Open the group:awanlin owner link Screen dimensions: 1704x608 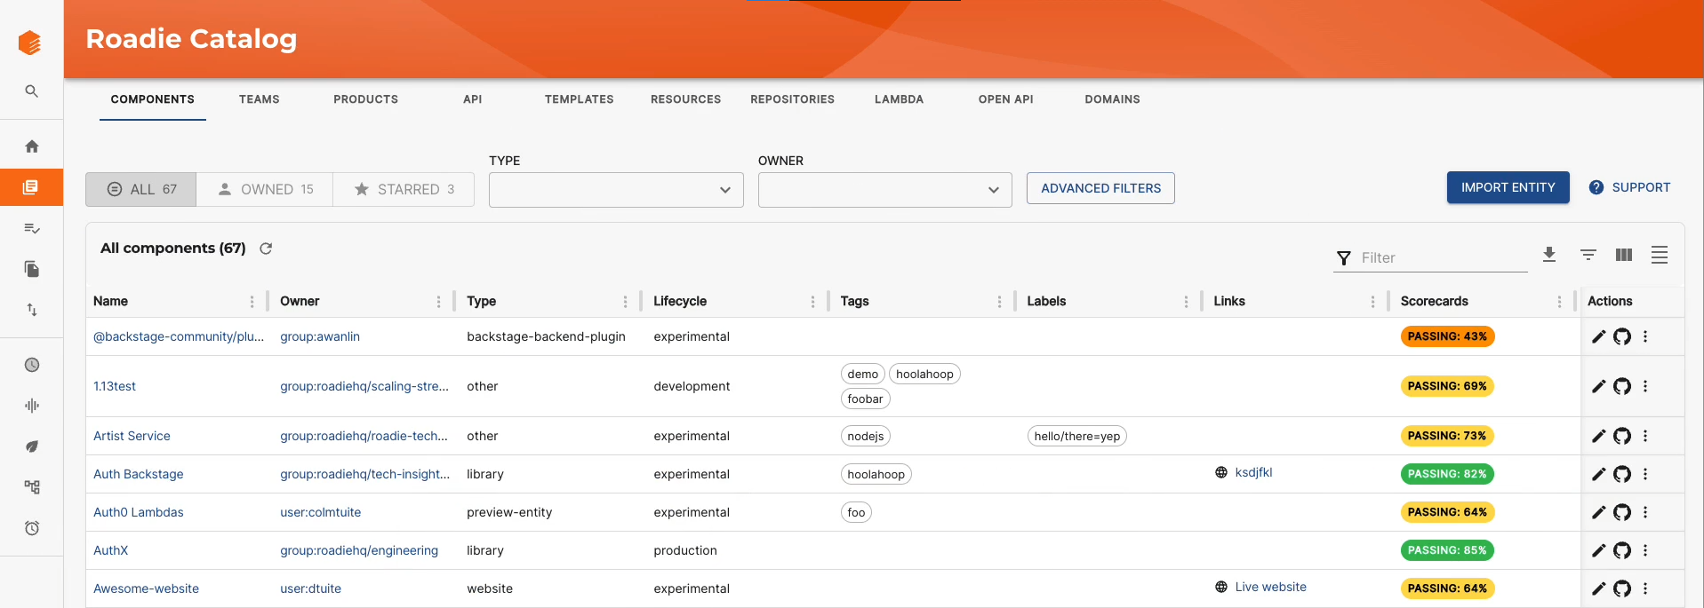(320, 336)
